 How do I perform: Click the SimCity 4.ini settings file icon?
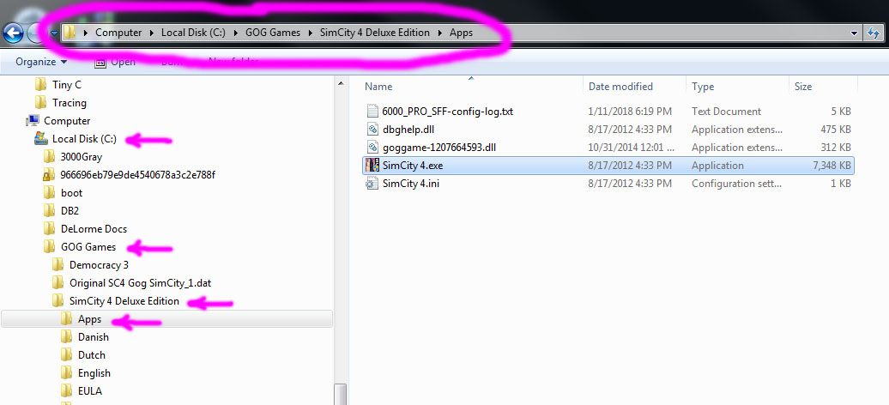(372, 184)
